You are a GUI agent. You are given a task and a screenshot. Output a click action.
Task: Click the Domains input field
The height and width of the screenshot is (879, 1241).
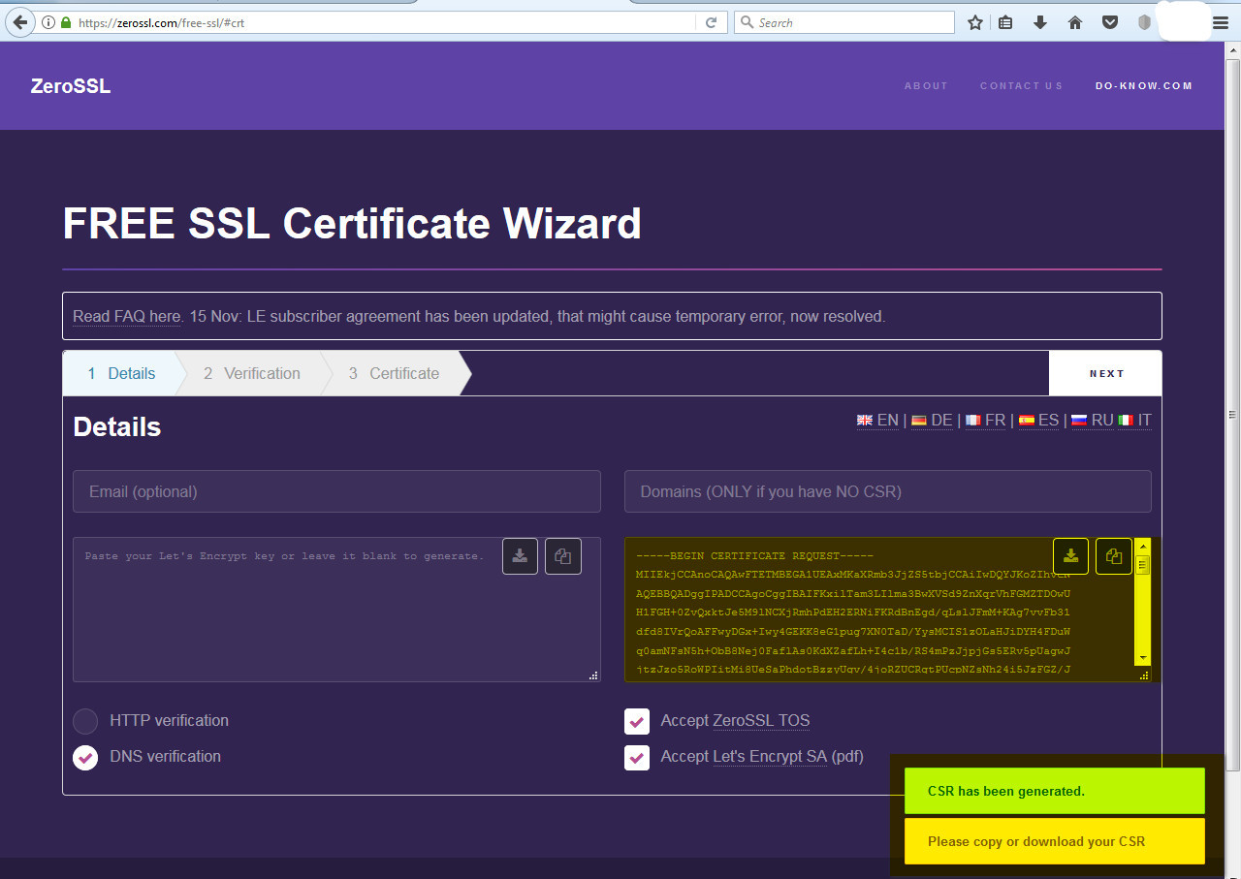tap(888, 491)
